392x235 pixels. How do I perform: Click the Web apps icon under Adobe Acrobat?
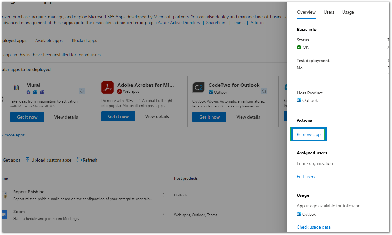(x=120, y=91)
